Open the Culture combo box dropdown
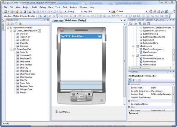The height and width of the screenshot is (127, 177). coord(146,12)
